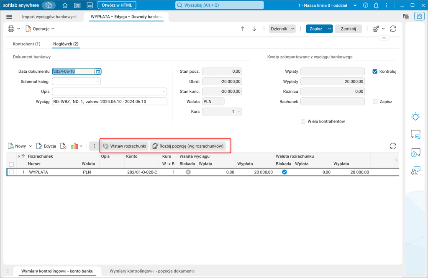Collapse the header section chevron

point(384,38)
